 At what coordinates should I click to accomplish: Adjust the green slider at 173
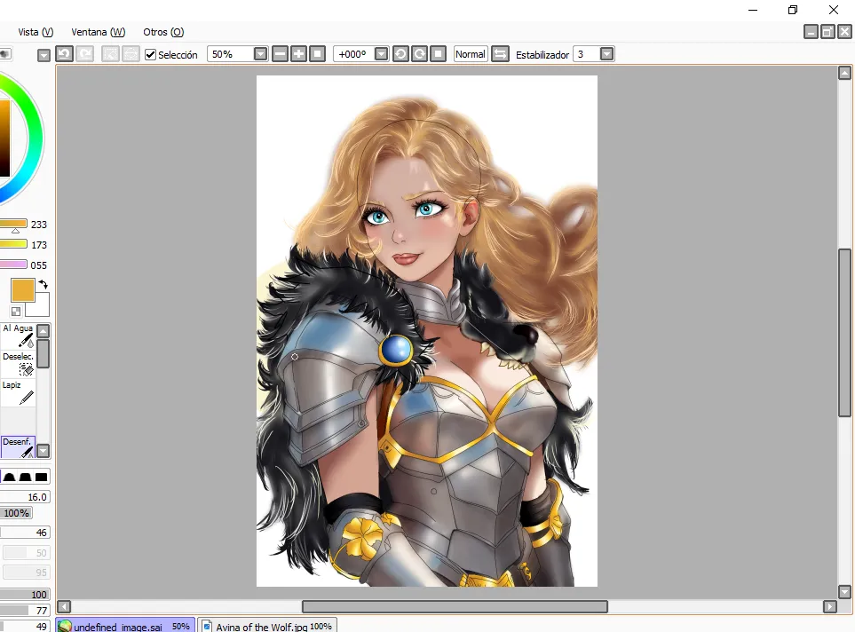[x=13, y=244]
